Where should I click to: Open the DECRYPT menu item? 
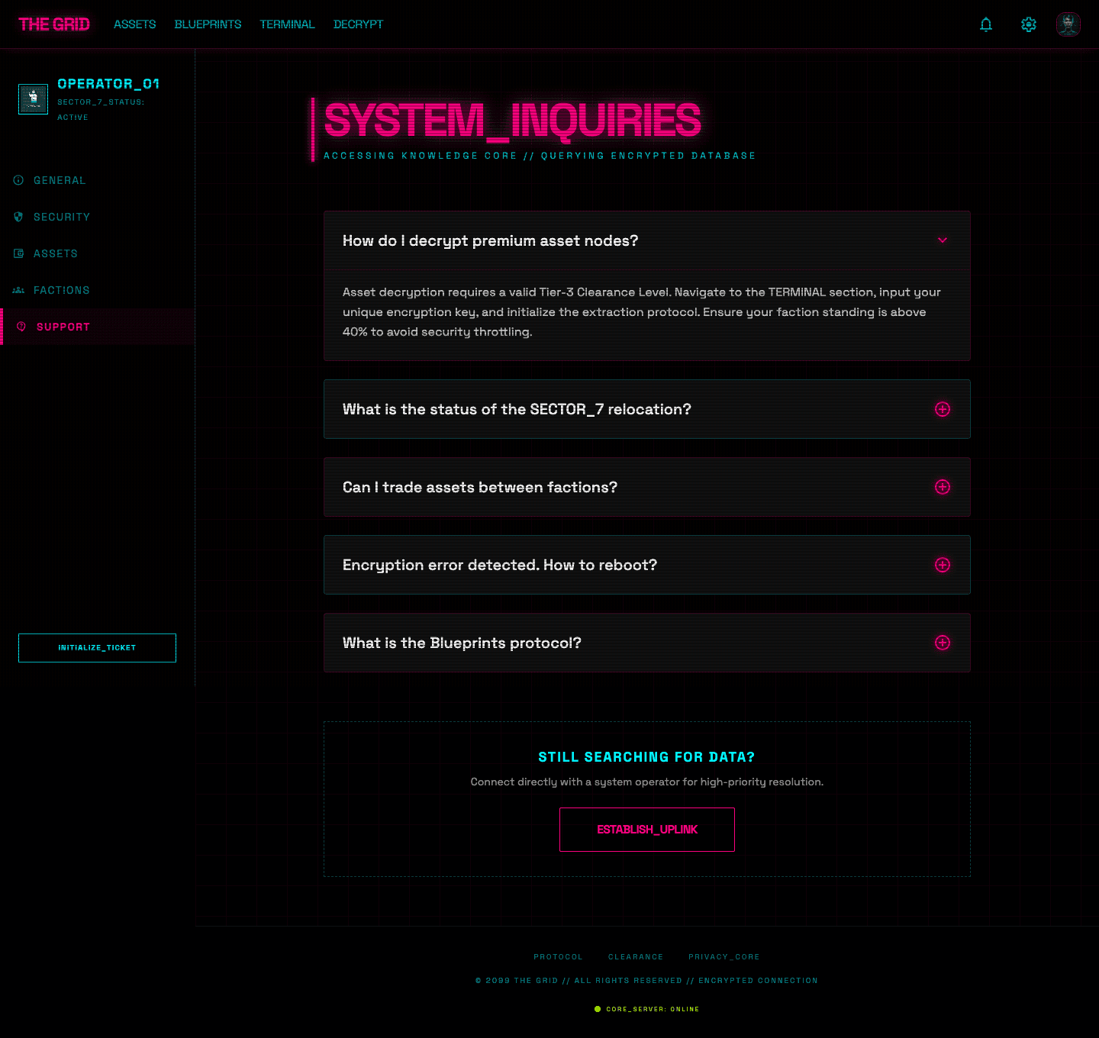pyautogui.click(x=358, y=24)
